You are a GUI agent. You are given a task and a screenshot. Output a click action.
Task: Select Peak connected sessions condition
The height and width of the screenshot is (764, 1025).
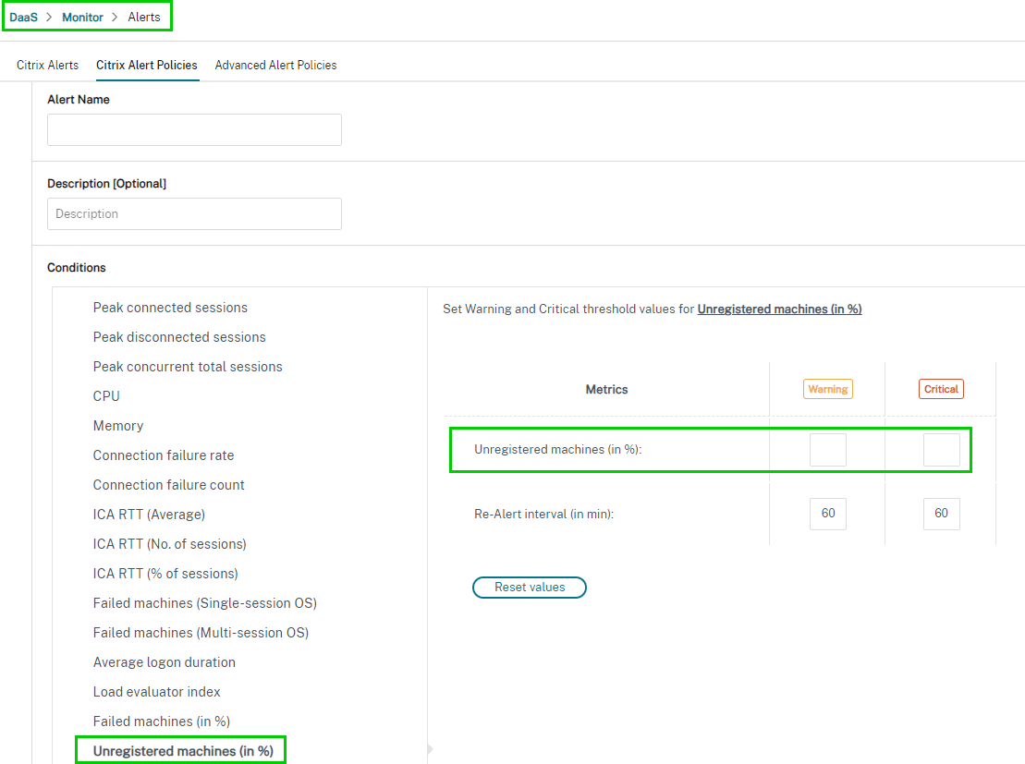[170, 307]
